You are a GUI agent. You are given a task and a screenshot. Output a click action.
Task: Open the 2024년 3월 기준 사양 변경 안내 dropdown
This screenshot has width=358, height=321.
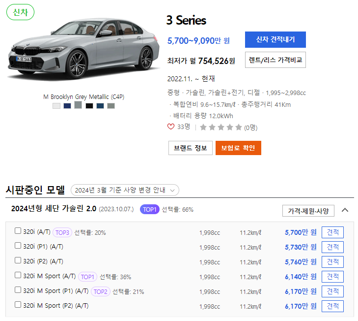point(125,190)
